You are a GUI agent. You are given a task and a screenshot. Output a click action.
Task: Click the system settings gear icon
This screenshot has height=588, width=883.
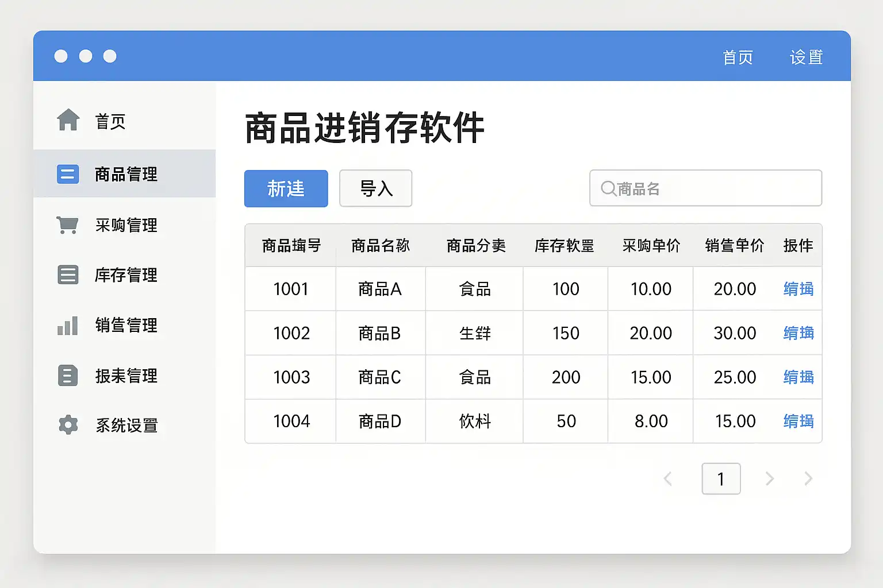coord(68,425)
